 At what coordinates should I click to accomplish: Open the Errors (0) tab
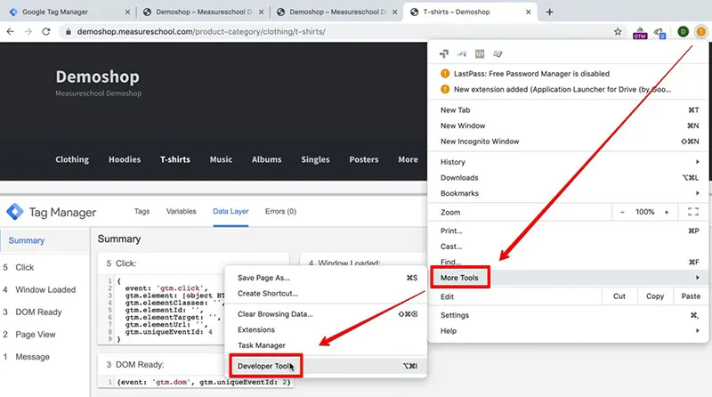(x=280, y=211)
